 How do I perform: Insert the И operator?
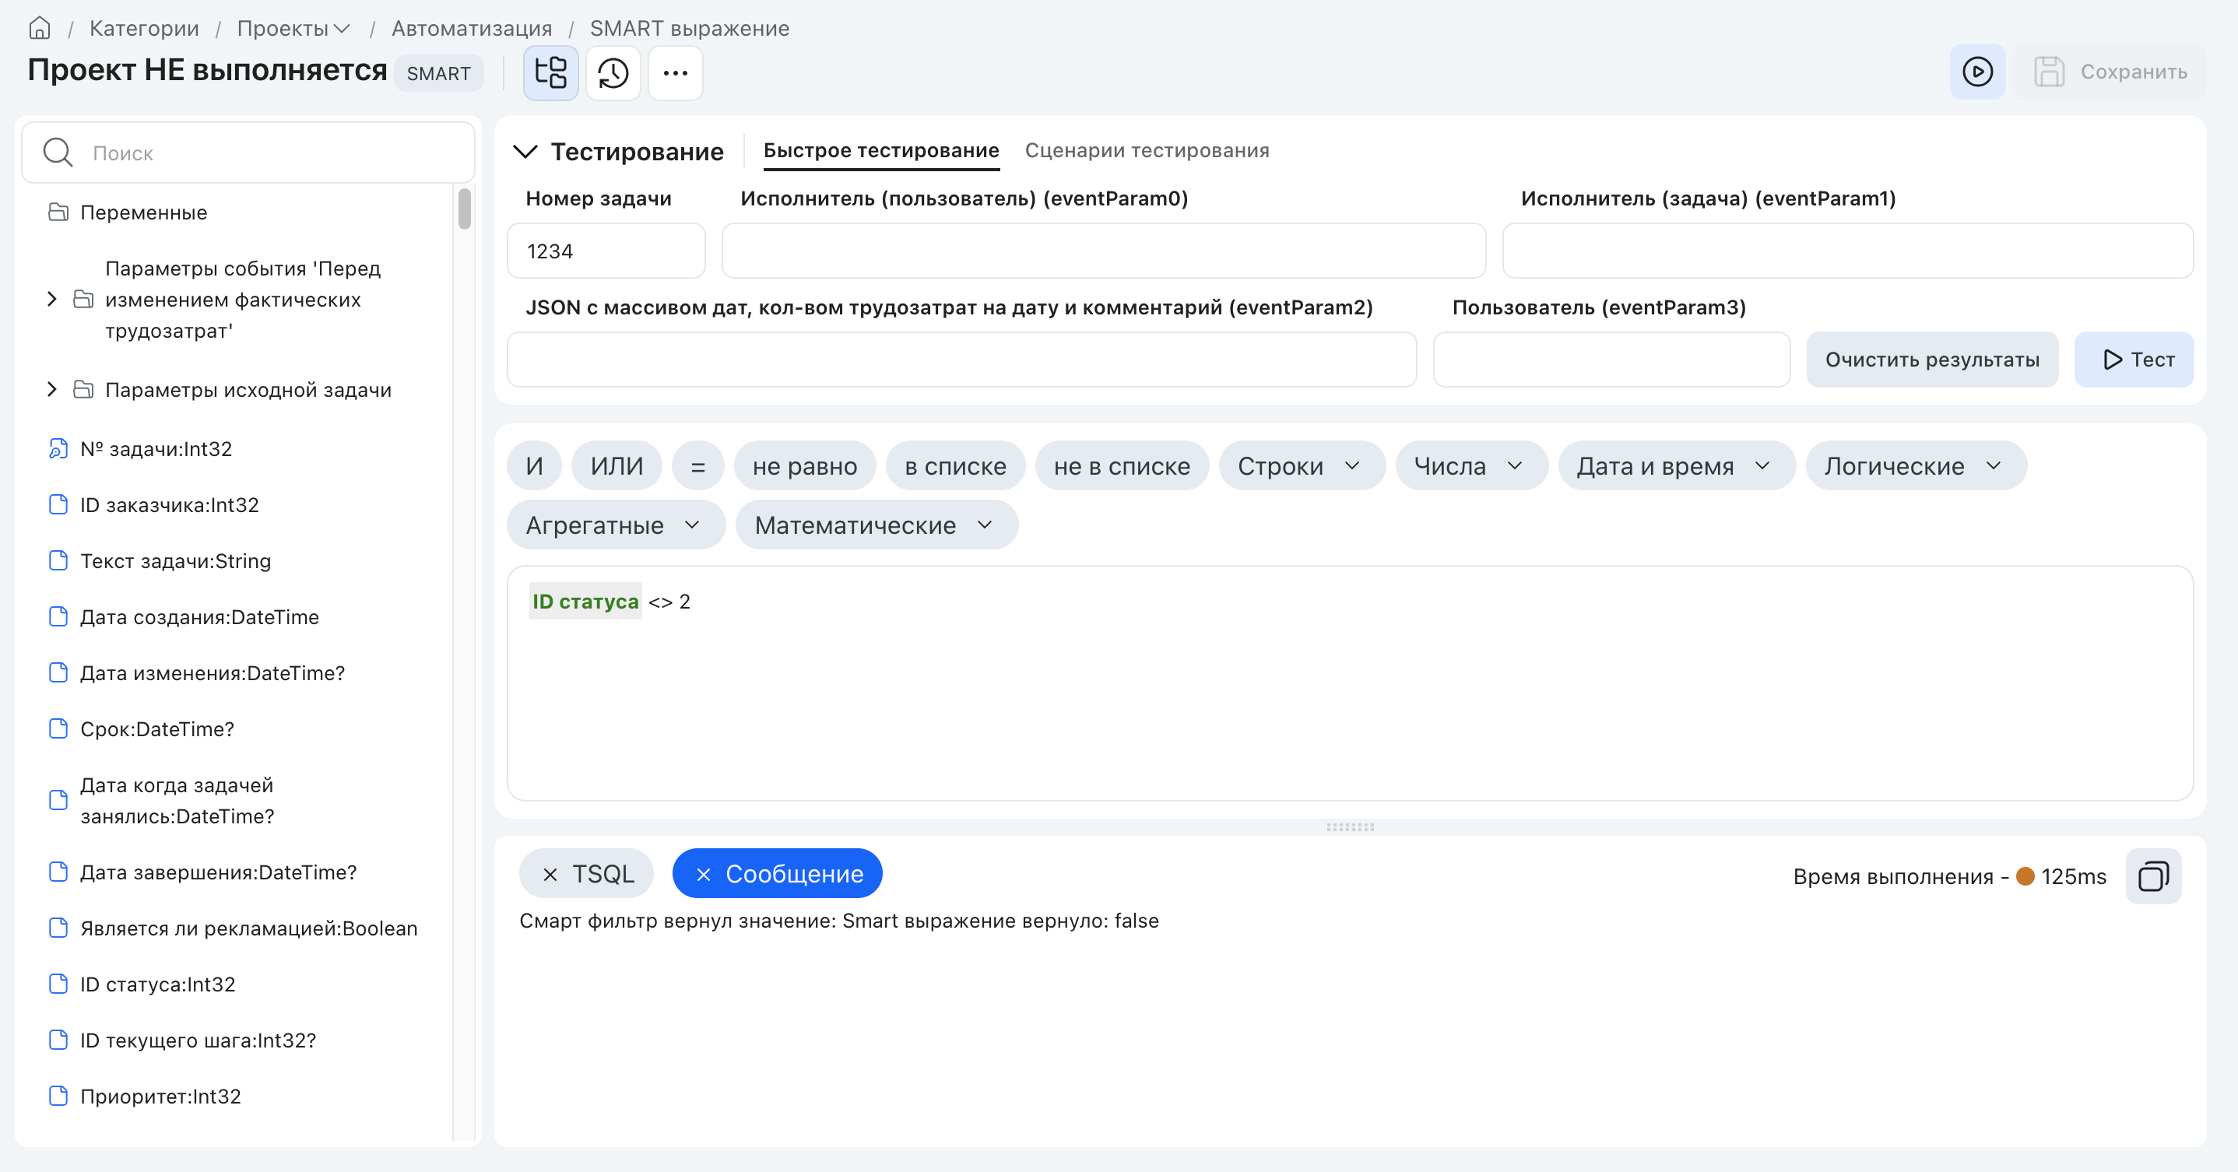[534, 465]
